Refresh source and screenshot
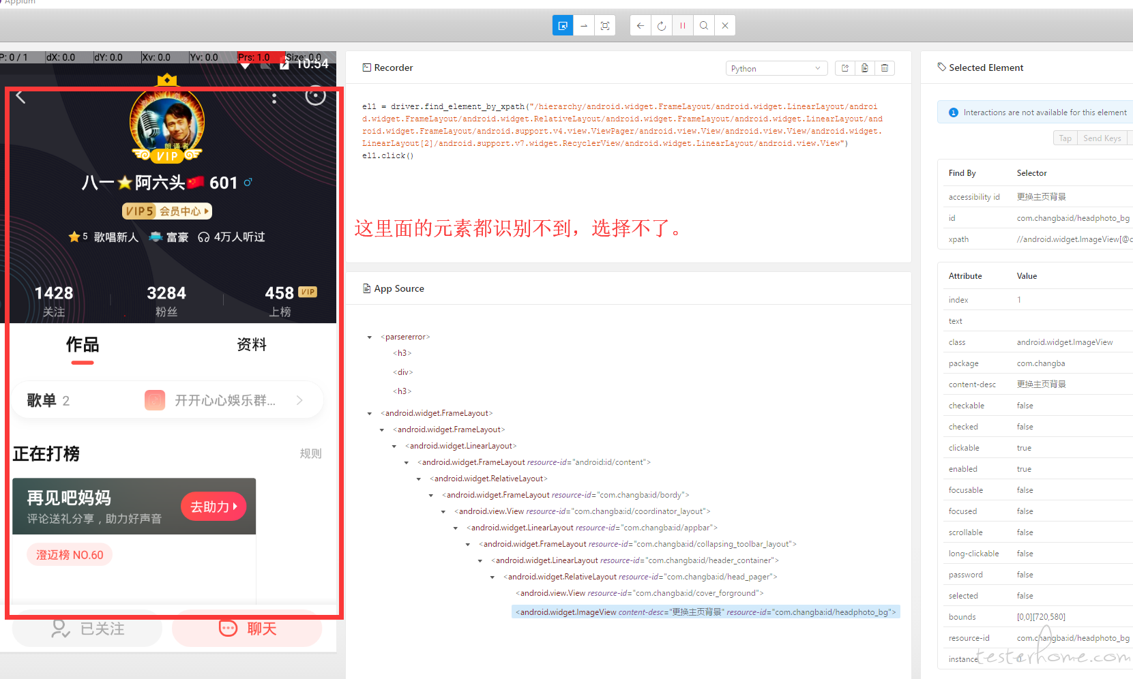The image size is (1133, 679). pos(661,26)
